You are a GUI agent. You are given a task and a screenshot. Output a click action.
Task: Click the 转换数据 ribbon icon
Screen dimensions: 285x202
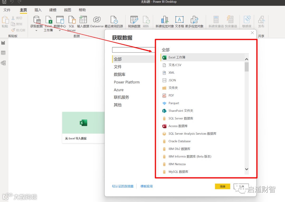(x=134, y=20)
